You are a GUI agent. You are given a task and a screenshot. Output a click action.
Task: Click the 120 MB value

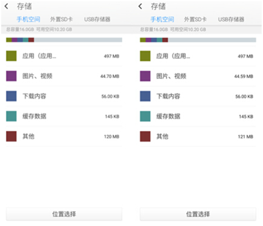click(x=112, y=137)
